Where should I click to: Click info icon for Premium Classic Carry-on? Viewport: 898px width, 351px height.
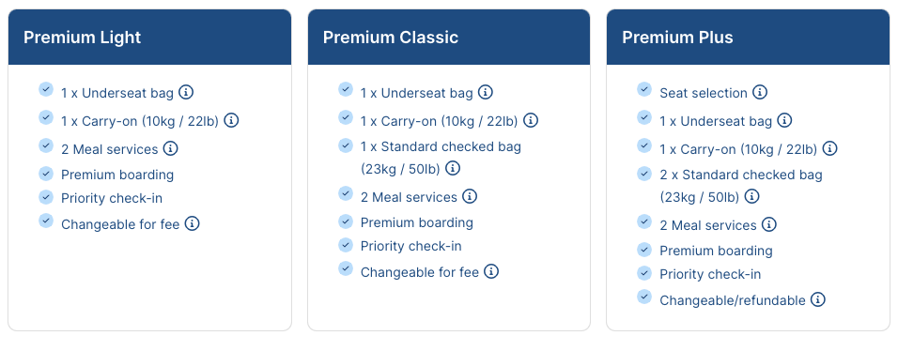click(531, 120)
